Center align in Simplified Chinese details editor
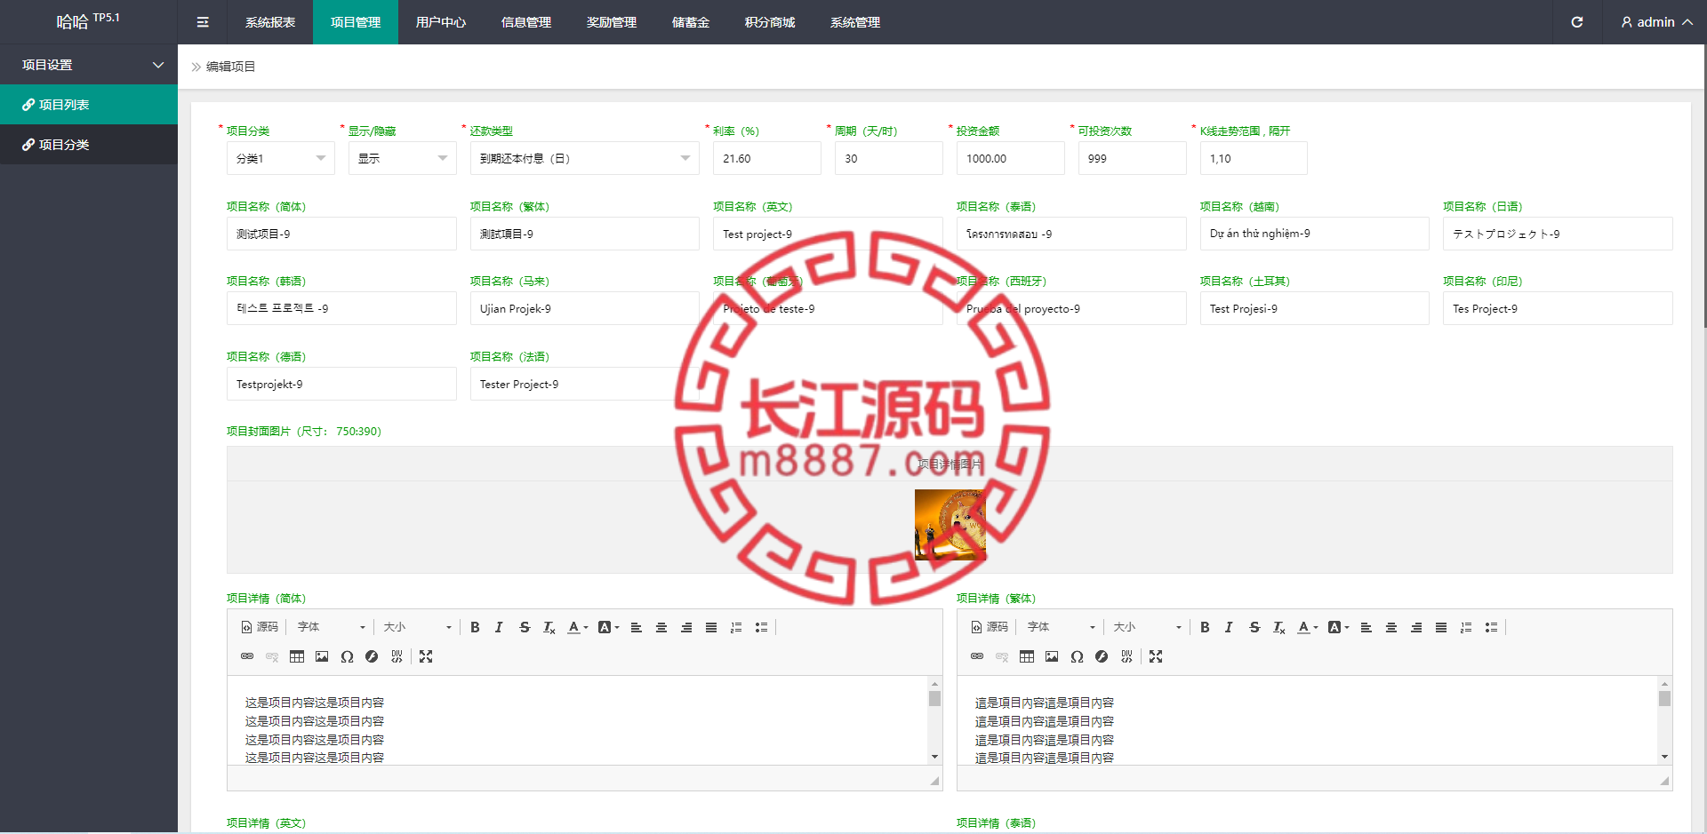 661,627
